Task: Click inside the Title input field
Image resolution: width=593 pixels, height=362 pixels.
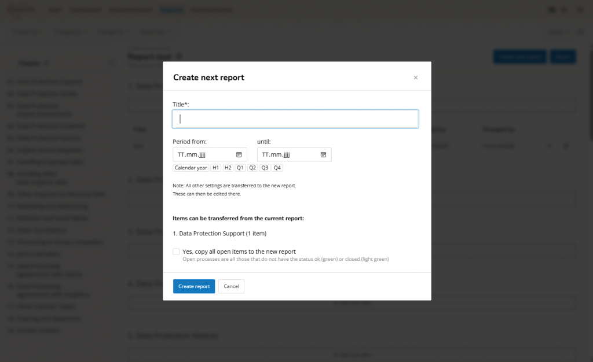Action: [x=295, y=119]
